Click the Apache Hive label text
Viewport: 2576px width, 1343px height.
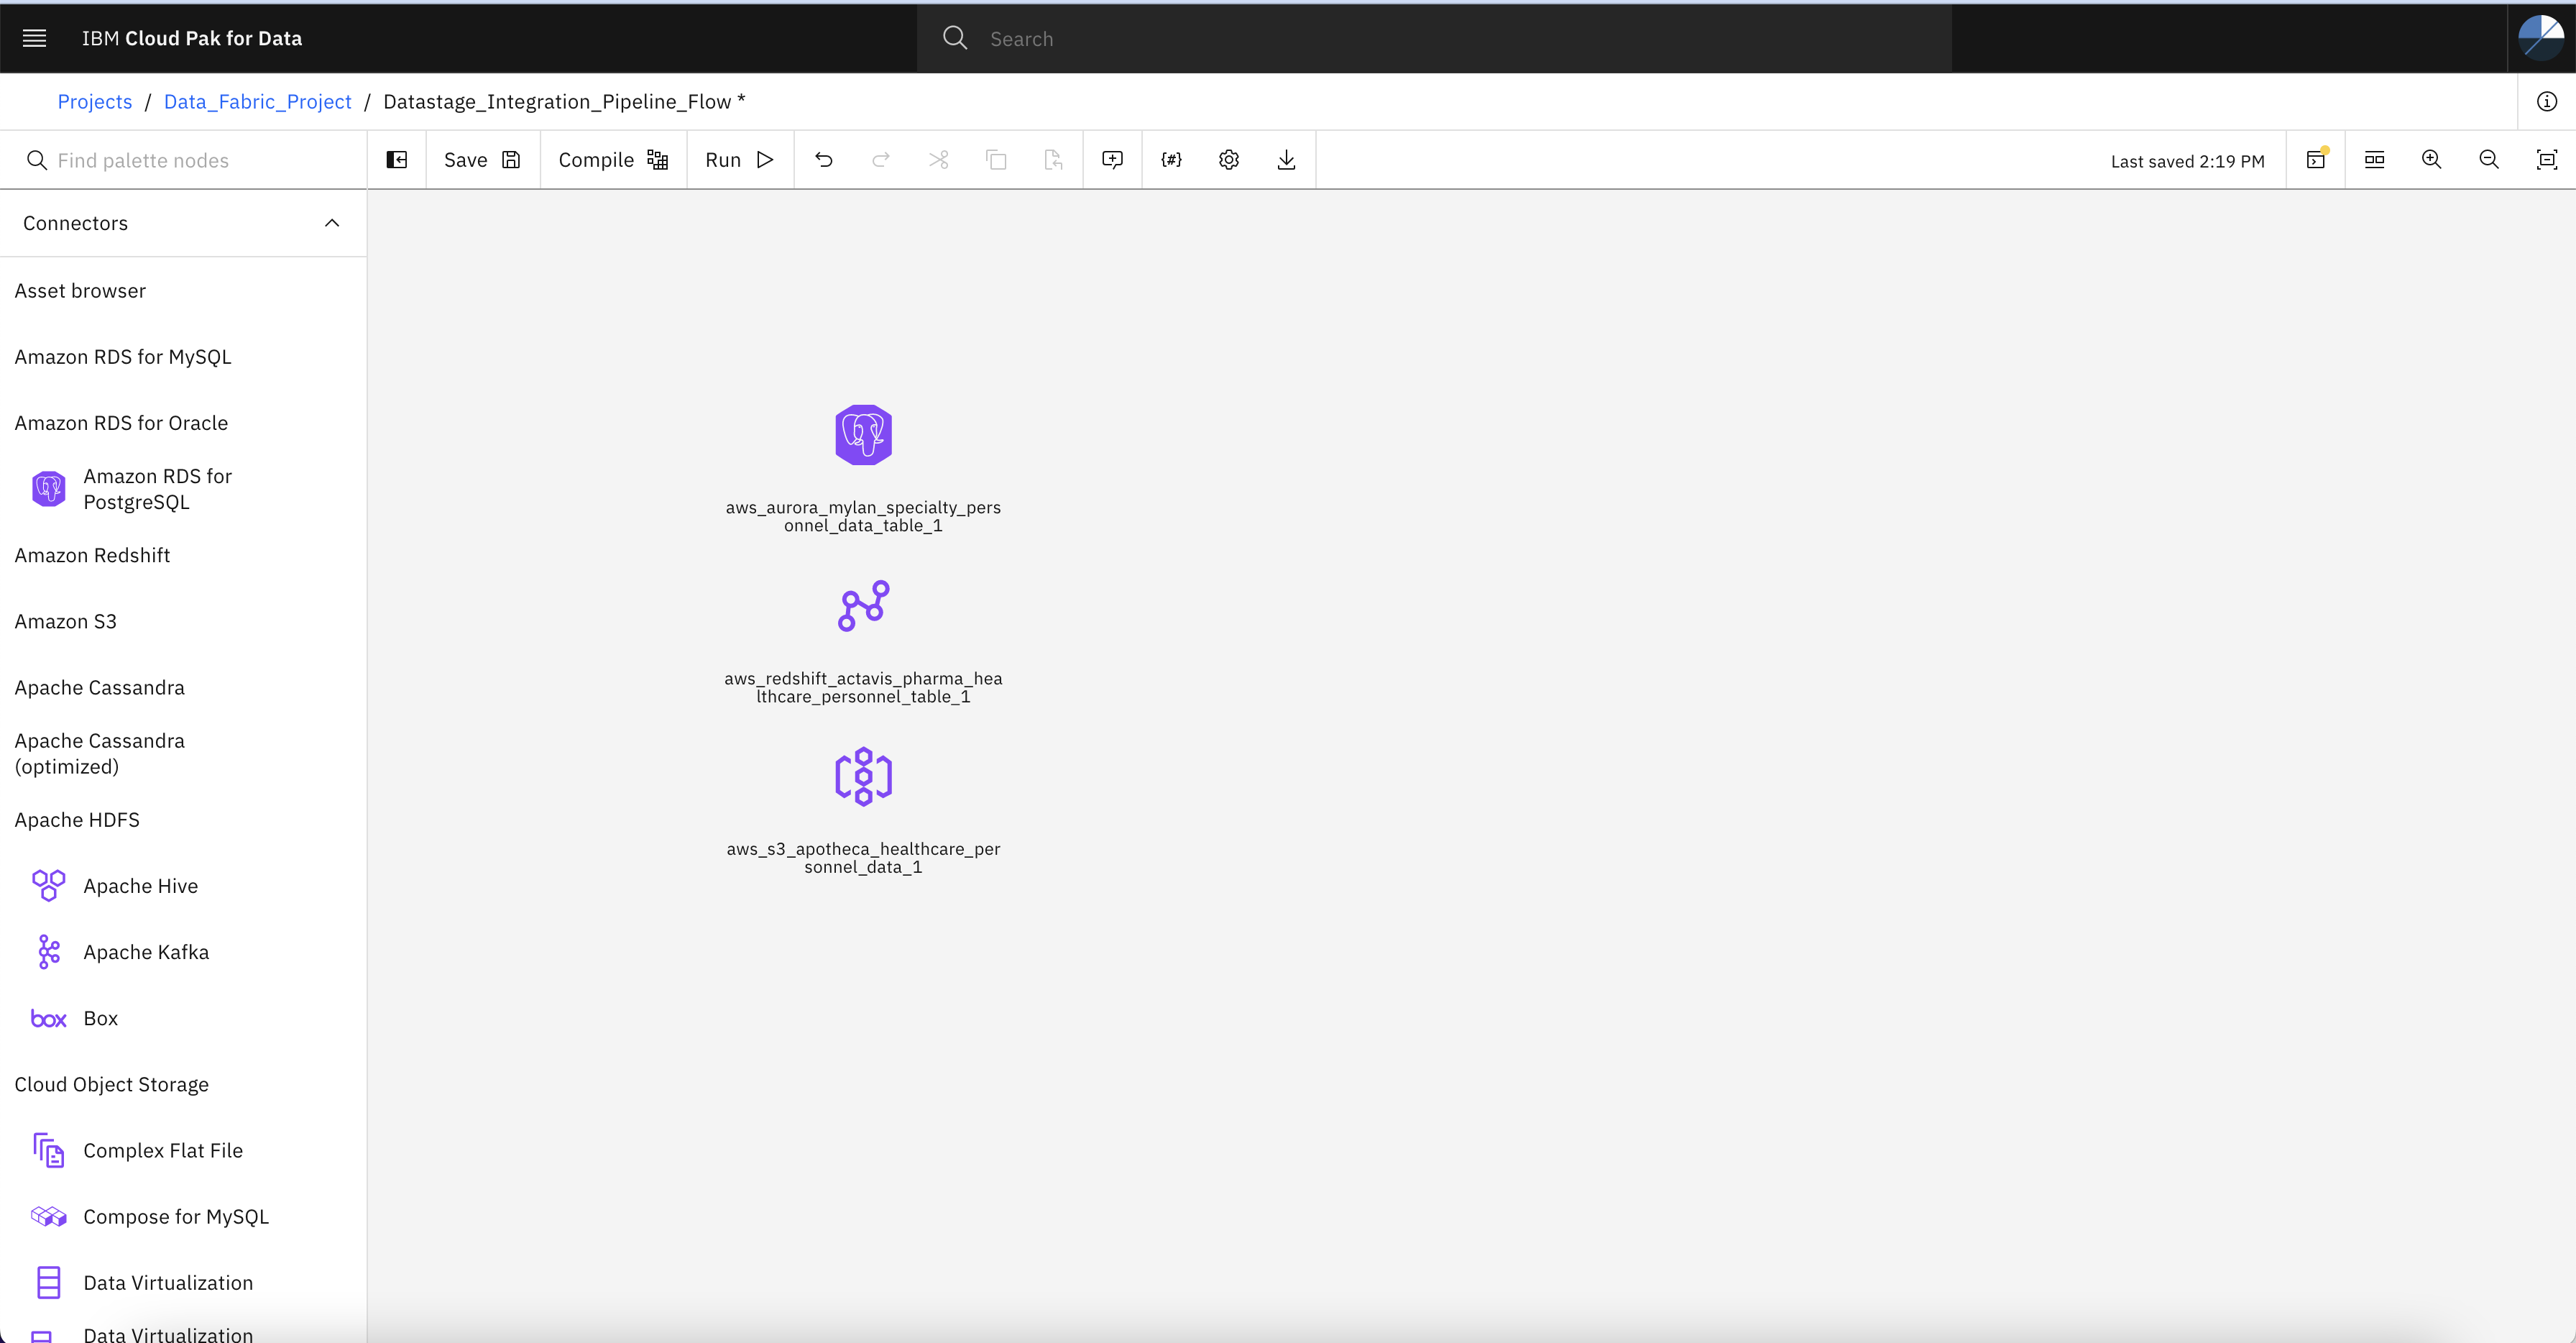141,886
